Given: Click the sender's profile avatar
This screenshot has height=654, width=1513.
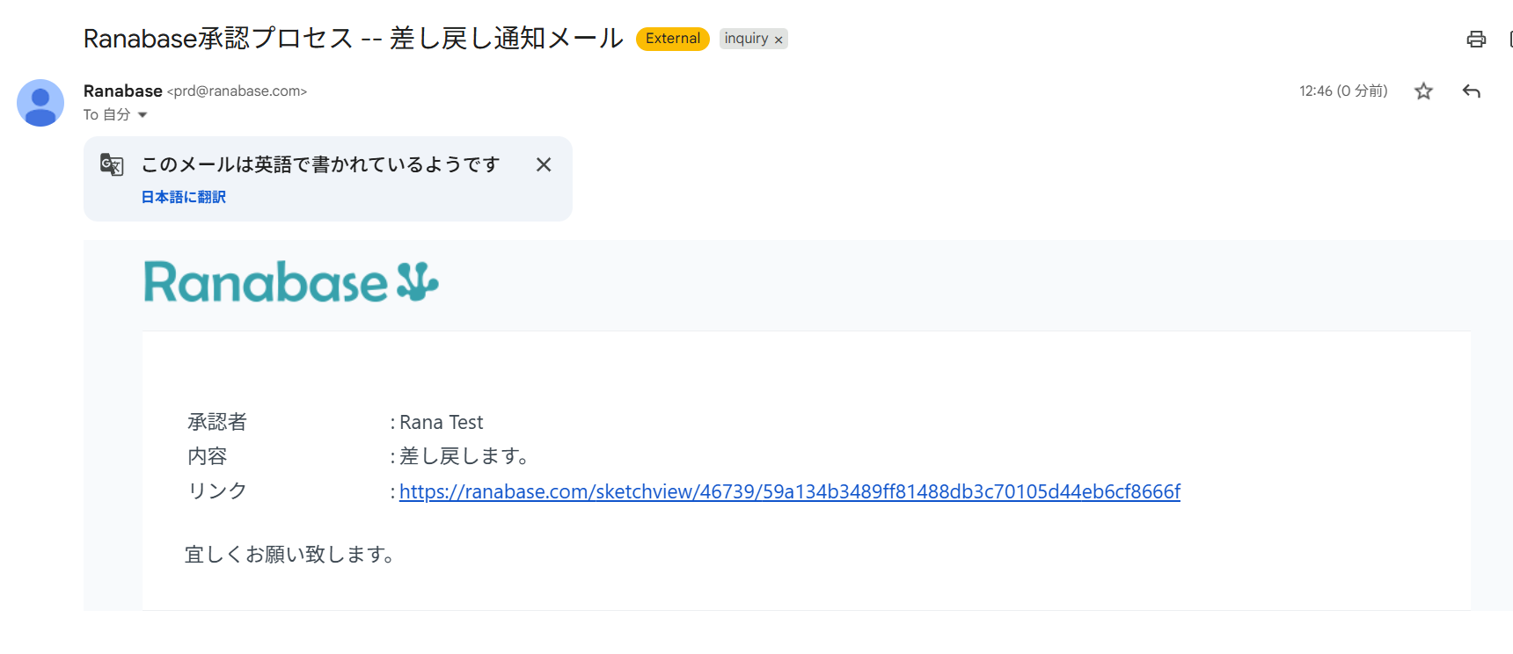Looking at the screenshot, I should pyautogui.click(x=40, y=103).
